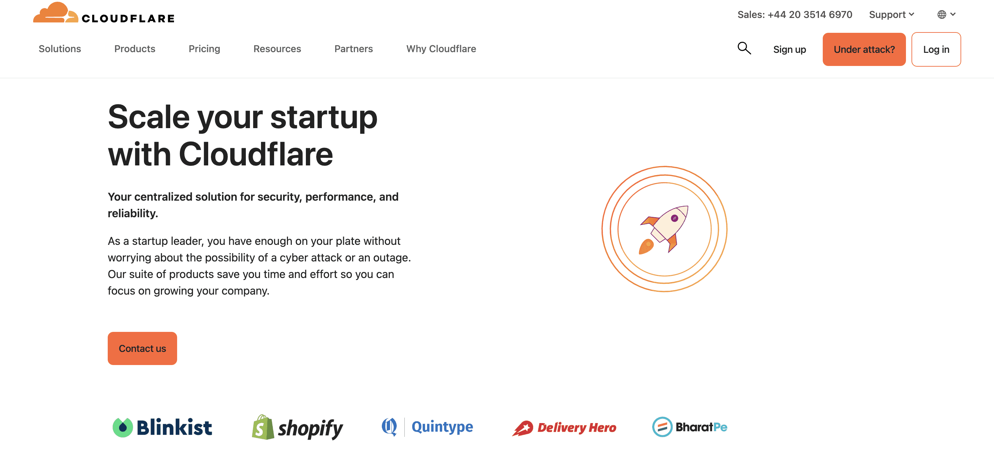Expand the language selector chevron

(953, 14)
